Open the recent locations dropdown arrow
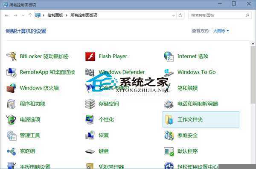Viewport: 256px width, 169px height. (x=23, y=15)
